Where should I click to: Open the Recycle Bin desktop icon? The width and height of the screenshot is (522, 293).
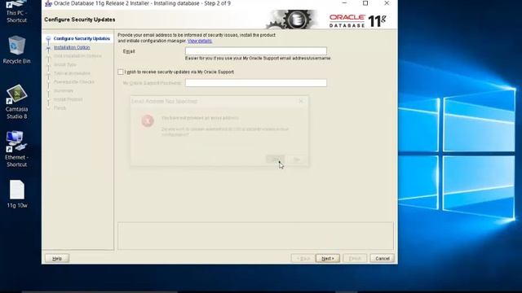pos(16,50)
